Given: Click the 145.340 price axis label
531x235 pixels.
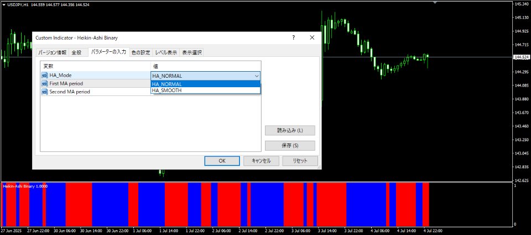Looking at the screenshot, I should click(x=522, y=4).
